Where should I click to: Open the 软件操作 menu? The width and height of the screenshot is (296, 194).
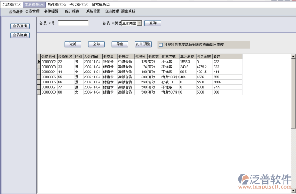57,5
